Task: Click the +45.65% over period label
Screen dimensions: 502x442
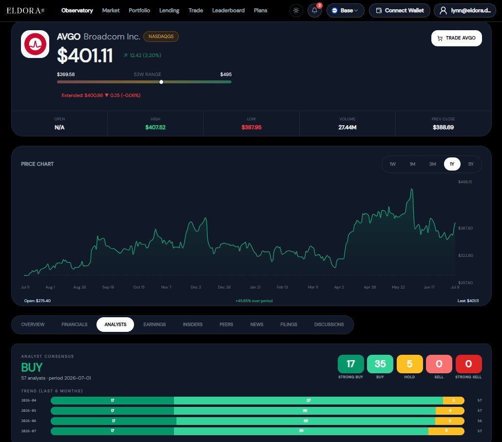Action: tap(254, 301)
